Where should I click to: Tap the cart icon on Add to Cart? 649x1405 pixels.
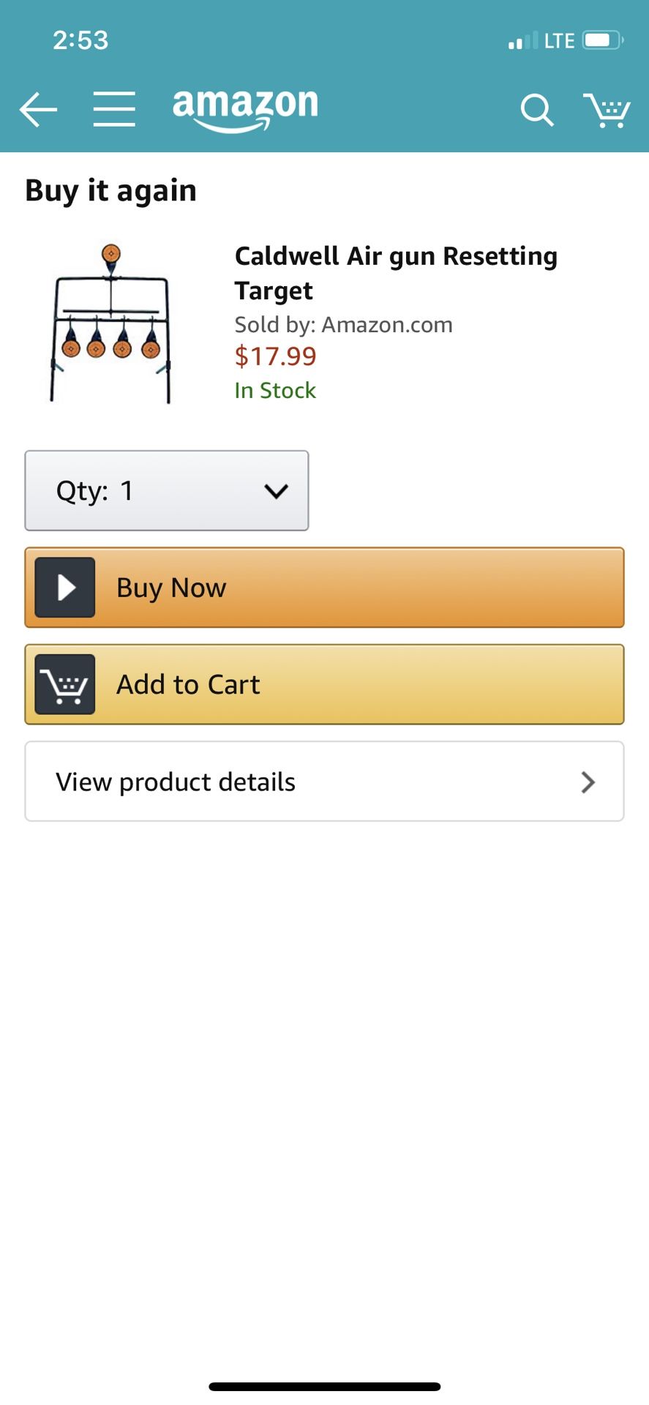coord(65,684)
